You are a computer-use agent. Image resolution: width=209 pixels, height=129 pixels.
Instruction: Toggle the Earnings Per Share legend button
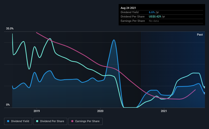[85, 121]
